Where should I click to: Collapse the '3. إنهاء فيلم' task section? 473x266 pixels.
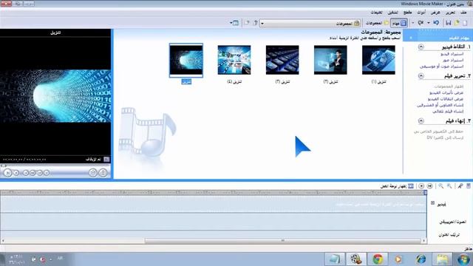pos(421,121)
